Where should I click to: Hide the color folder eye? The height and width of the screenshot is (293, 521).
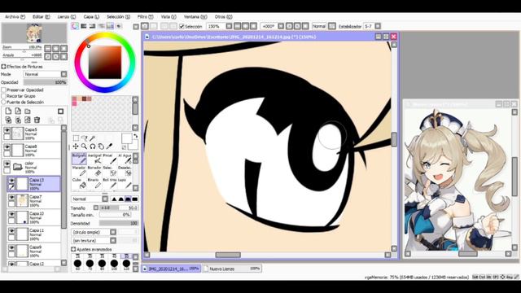click(x=7, y=164)
